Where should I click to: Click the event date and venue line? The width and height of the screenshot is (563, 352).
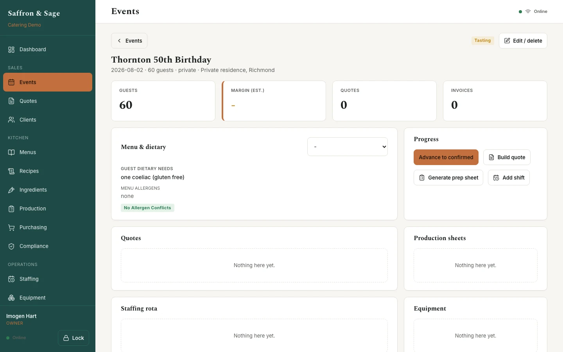point(193,70)
